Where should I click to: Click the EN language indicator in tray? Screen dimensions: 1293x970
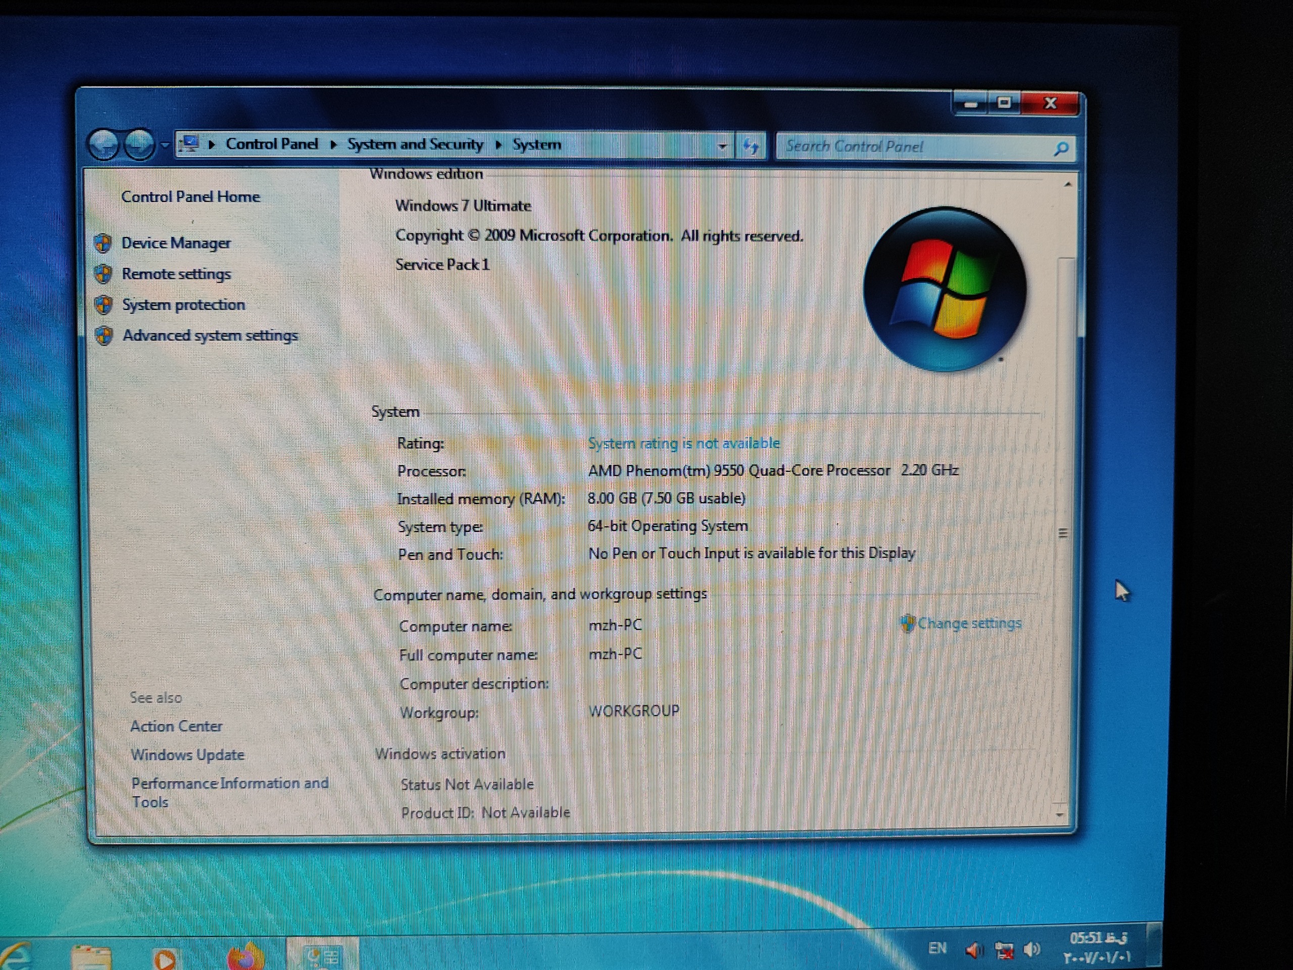[937, 948]
